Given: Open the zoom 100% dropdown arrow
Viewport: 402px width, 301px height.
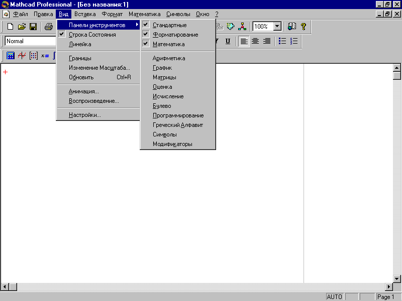Looking at the screenshot, I should click(277, 26).
